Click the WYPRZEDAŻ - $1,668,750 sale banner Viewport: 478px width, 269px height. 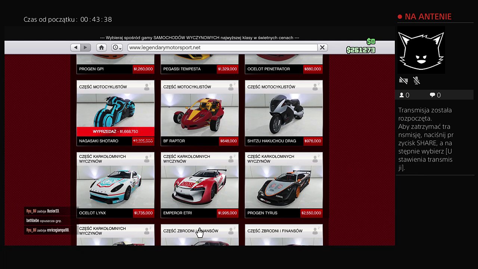pos(115,132)
